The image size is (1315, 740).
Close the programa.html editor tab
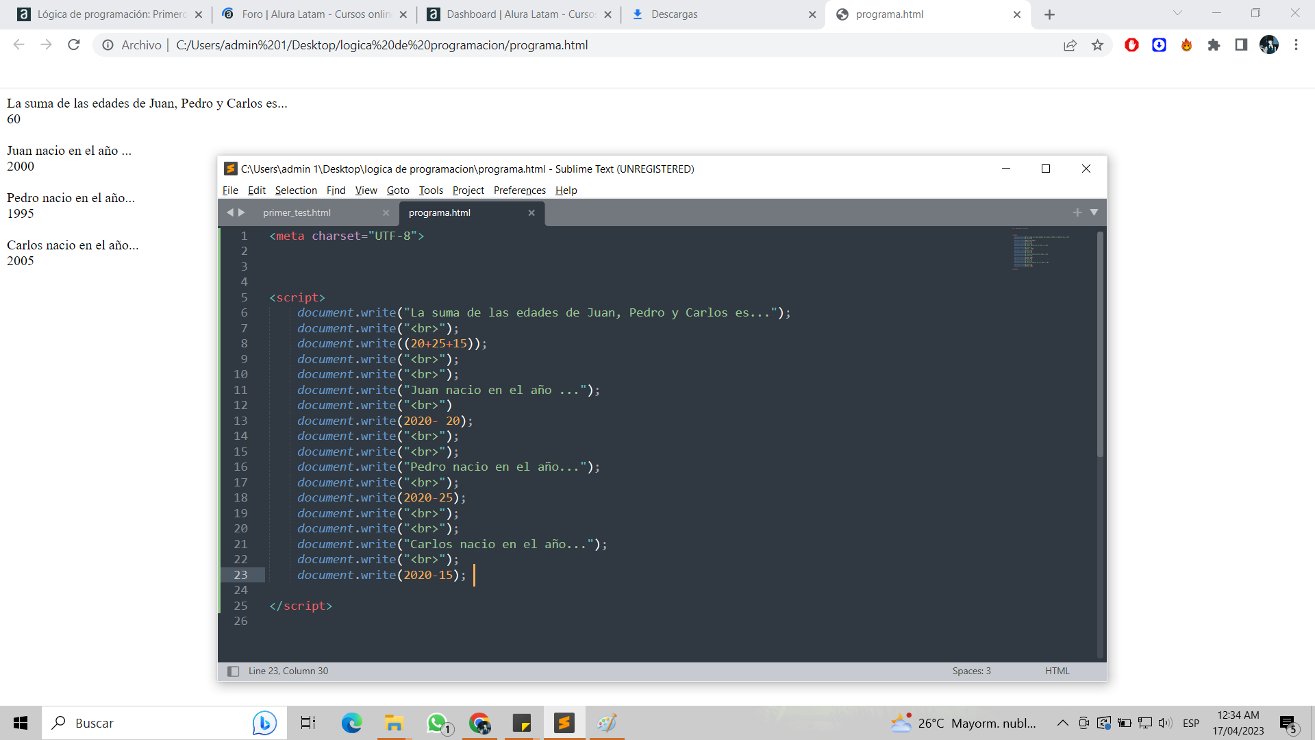point(531,212)
